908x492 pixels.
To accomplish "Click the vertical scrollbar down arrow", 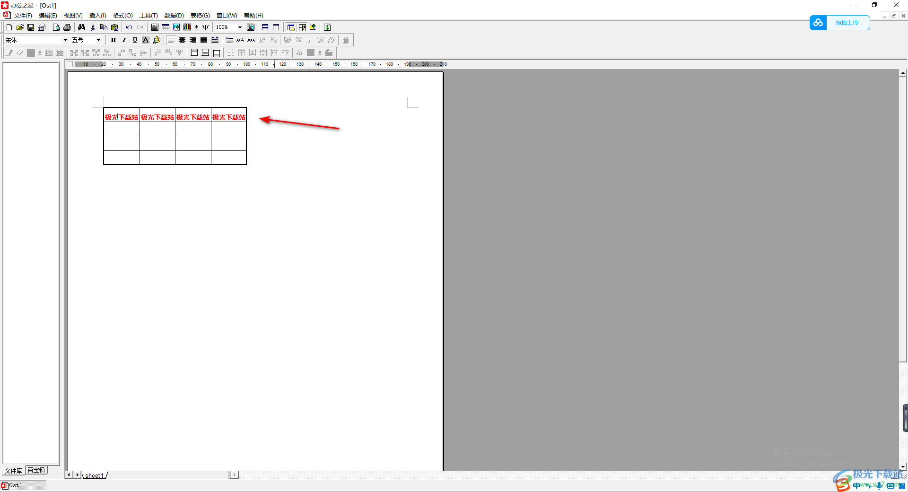I will tap(903, 466).
